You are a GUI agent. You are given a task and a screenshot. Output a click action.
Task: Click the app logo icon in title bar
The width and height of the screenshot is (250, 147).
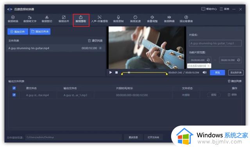point(9,9)
